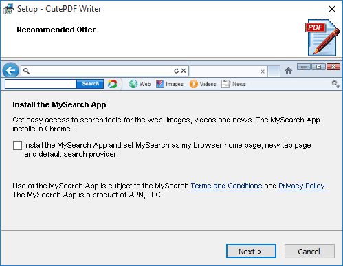
Task: Click the magnifier icon in the address bar
Action: 27,71
